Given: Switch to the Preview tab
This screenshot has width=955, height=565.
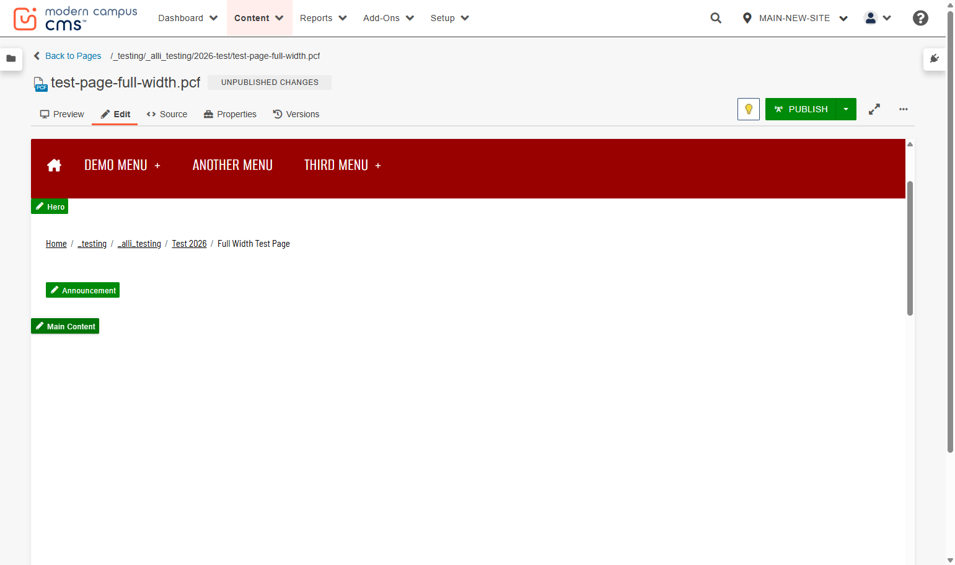Looking at the screenshot, I should click(61, 114).
